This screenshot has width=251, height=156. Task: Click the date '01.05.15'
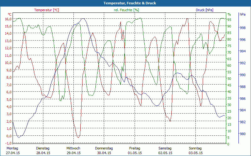pos(135,153)
